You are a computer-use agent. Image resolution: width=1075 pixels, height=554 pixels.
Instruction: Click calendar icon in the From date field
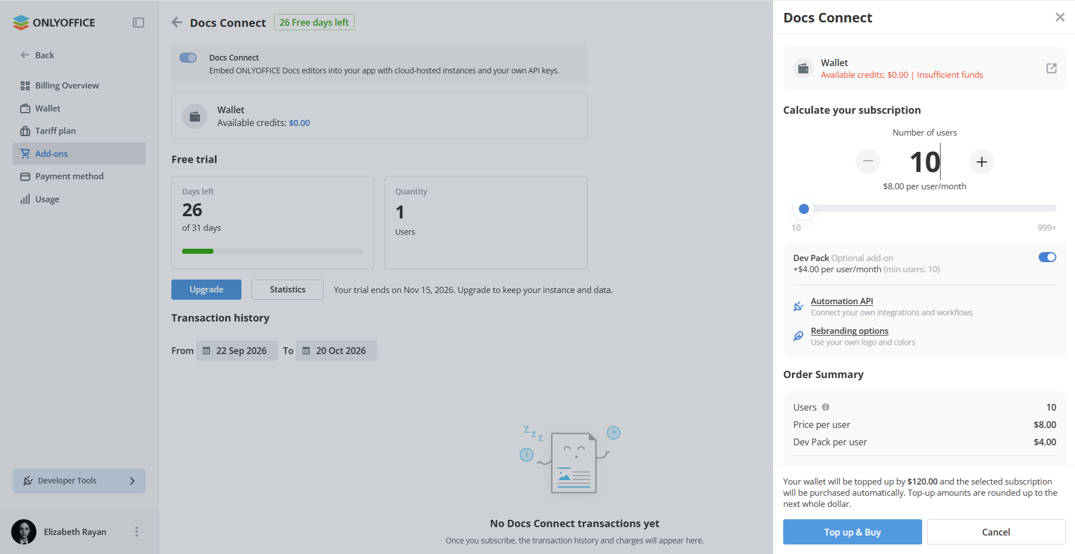point(206,351)
